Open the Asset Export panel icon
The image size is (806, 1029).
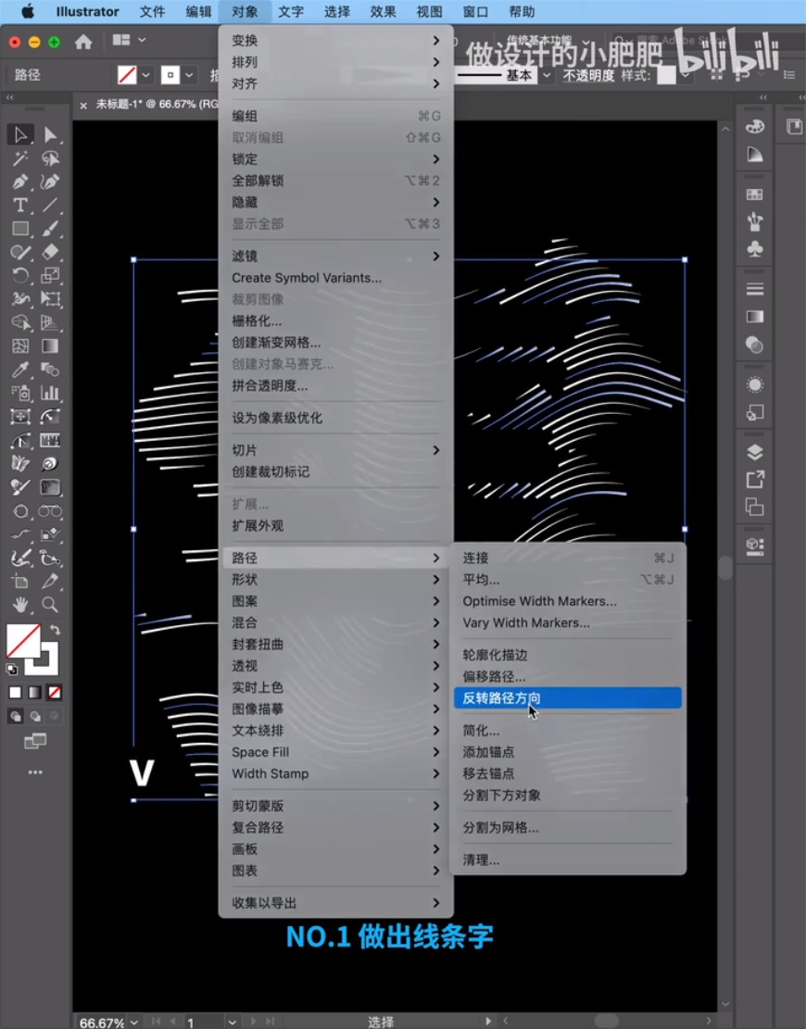pos(755,480)
